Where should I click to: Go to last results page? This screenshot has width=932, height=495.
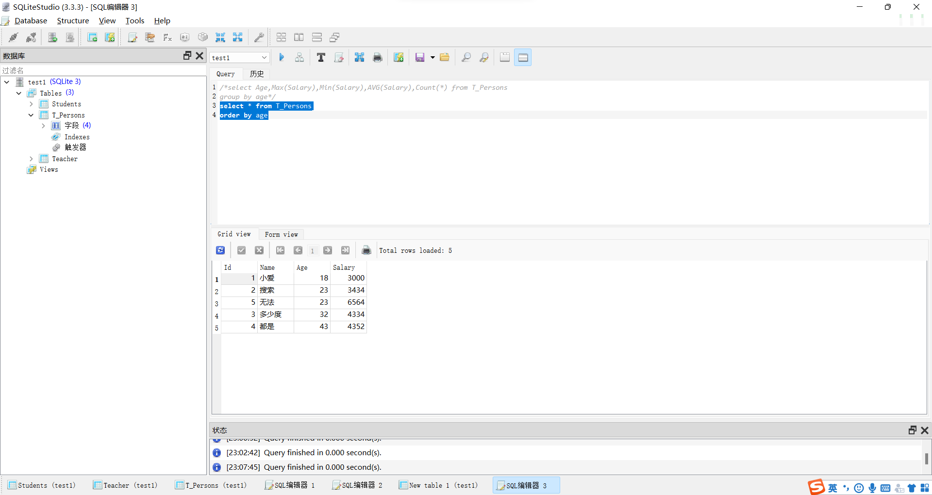(345, 250)
